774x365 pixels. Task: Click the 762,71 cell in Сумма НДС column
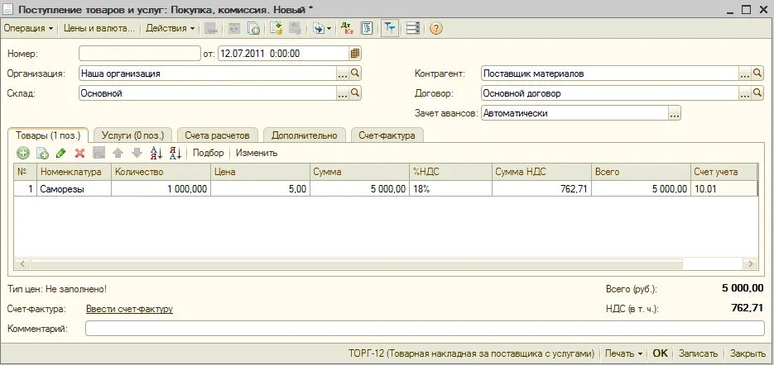tap(541, 188)
